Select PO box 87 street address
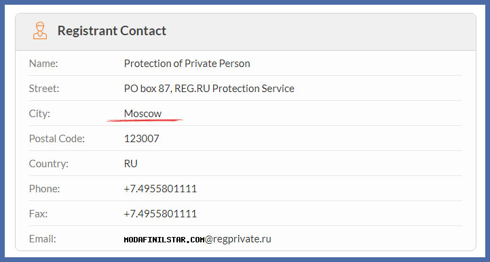Viewport: 490px width, 262px height. coord(209,89)
